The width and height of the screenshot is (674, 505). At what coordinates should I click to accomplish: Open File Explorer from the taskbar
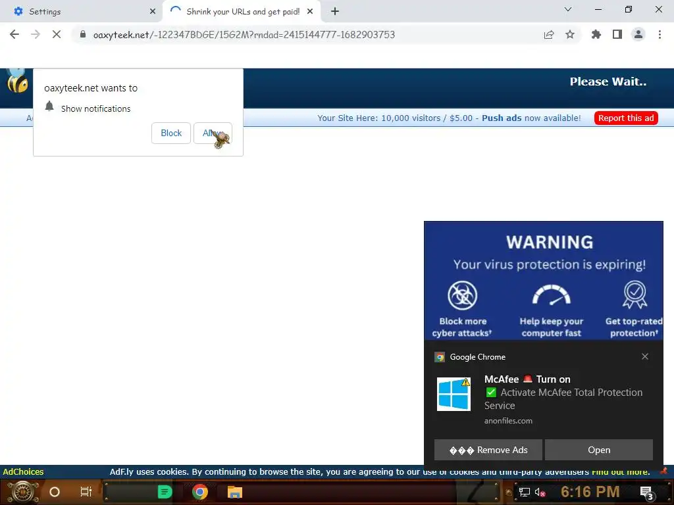(x=235, y=492)
